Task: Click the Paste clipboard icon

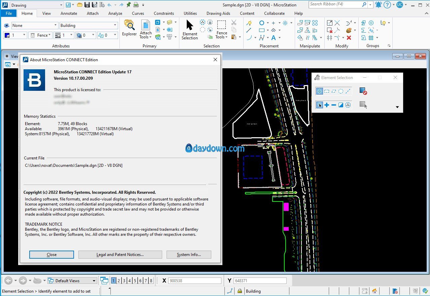Action: pos(234,37)
